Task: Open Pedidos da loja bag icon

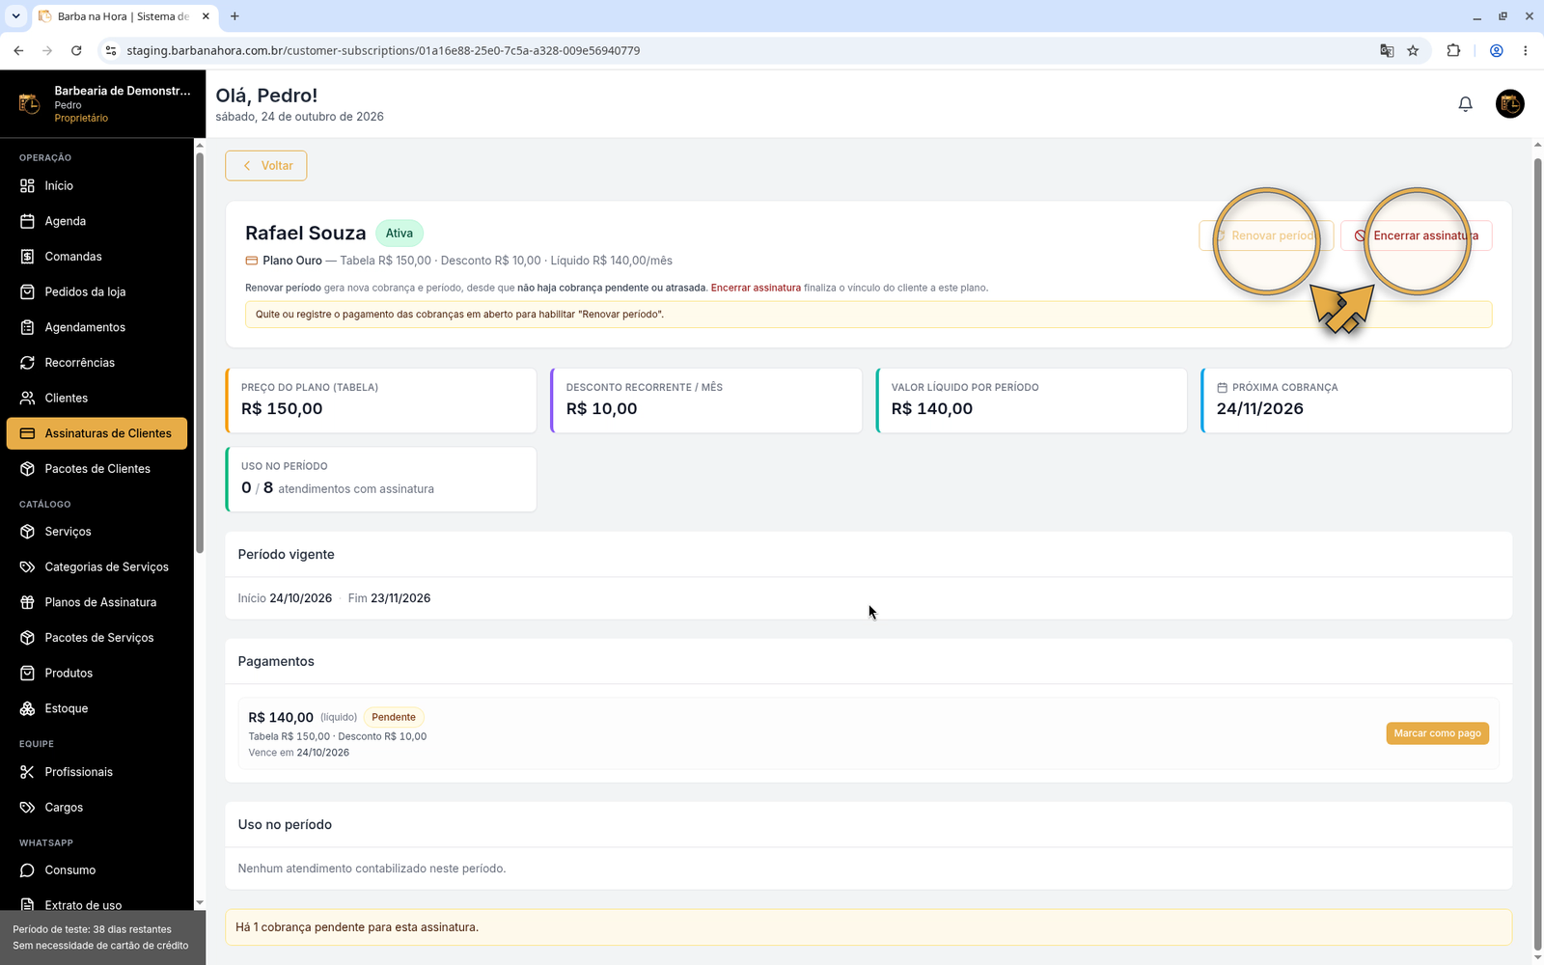Action: tap(27, 291)
